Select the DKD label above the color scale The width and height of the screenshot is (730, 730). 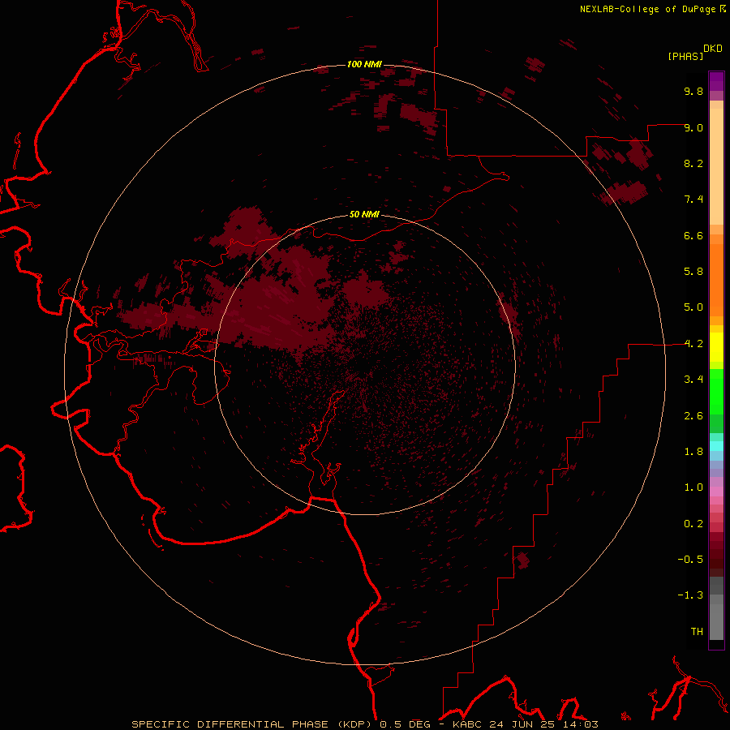[x=713, y=49]
